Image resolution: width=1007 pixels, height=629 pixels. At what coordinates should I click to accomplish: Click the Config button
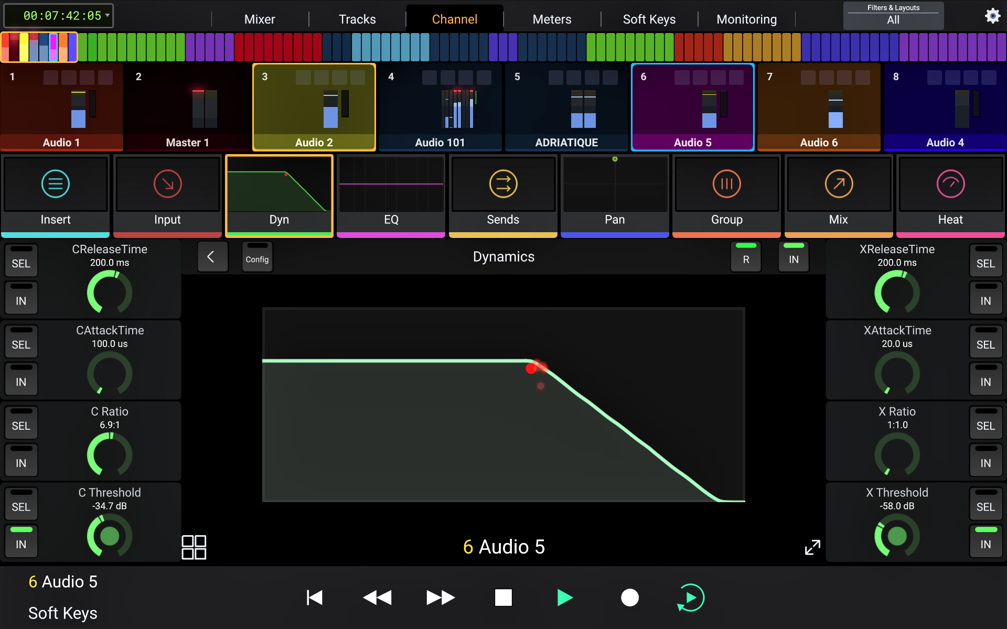[257, 256]
